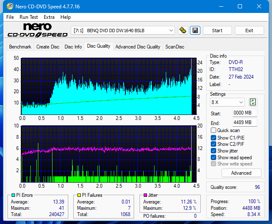This screenshot has width=272, height=224.
Task: Click the yellow PI Failures color swatch
Action: (79, 195)
